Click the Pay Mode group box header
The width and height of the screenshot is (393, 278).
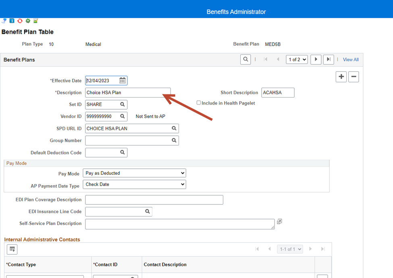coord(167,164)
